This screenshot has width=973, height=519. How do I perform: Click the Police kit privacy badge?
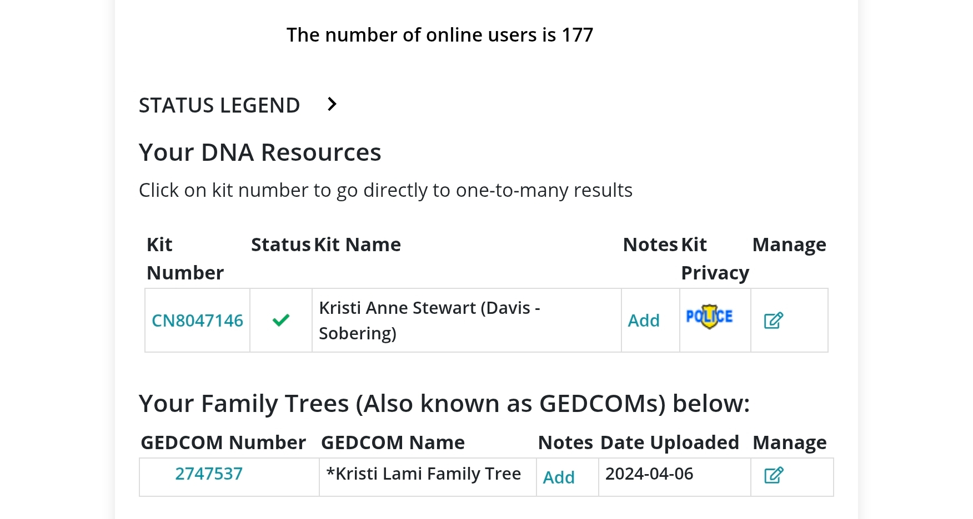point(709,317)
